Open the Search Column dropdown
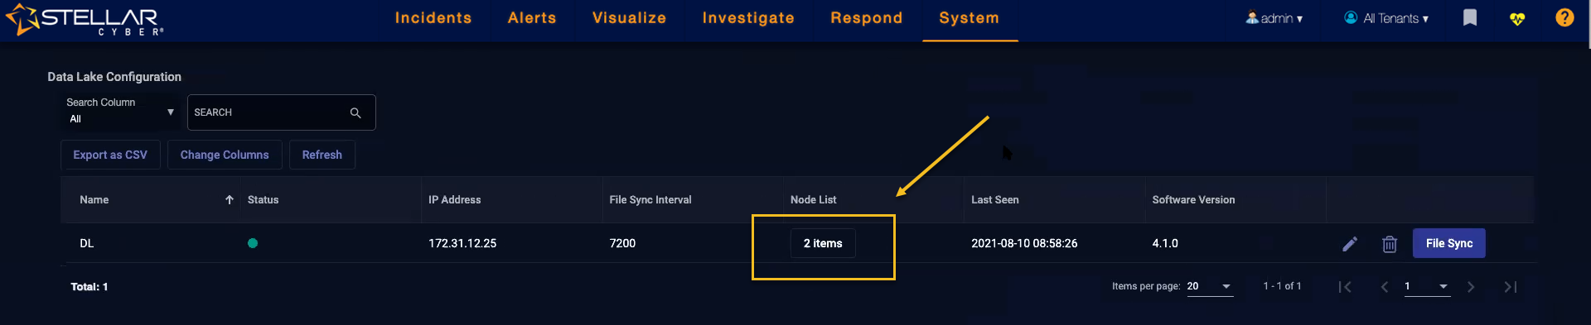This screenshot has height=325, width=1591. pyautogui.click(x=120, y=111)
